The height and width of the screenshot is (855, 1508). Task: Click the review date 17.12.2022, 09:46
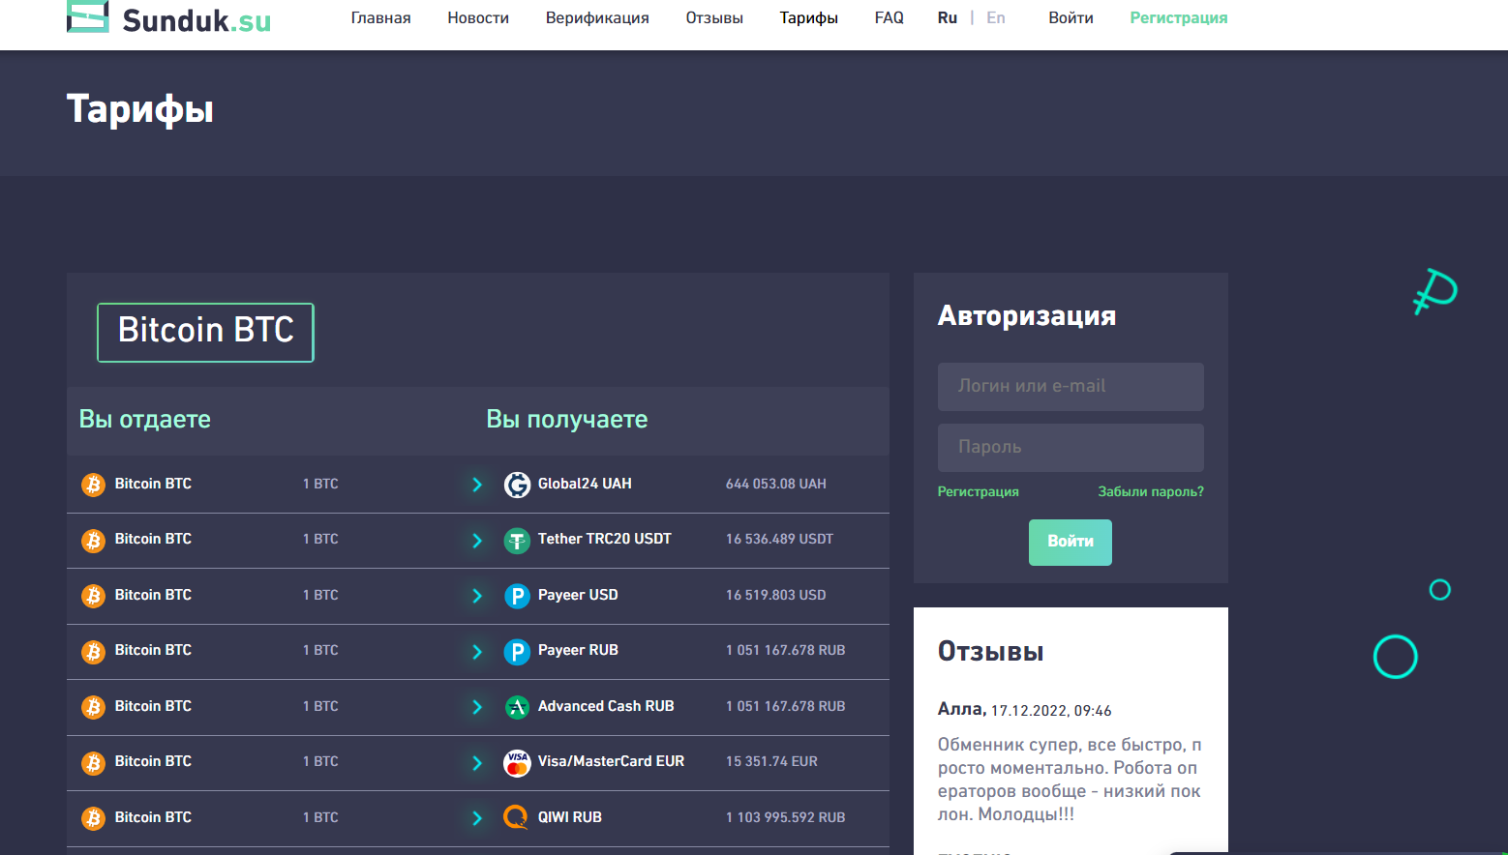(1051, 710)
